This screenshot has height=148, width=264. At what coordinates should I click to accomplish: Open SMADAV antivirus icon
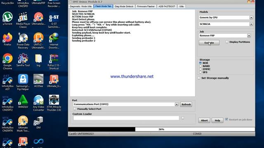click(x=23, y=102)
